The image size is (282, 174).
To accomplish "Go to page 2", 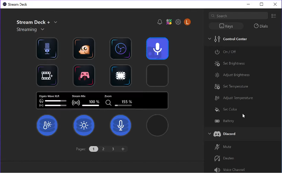I will tap(103, 149).
